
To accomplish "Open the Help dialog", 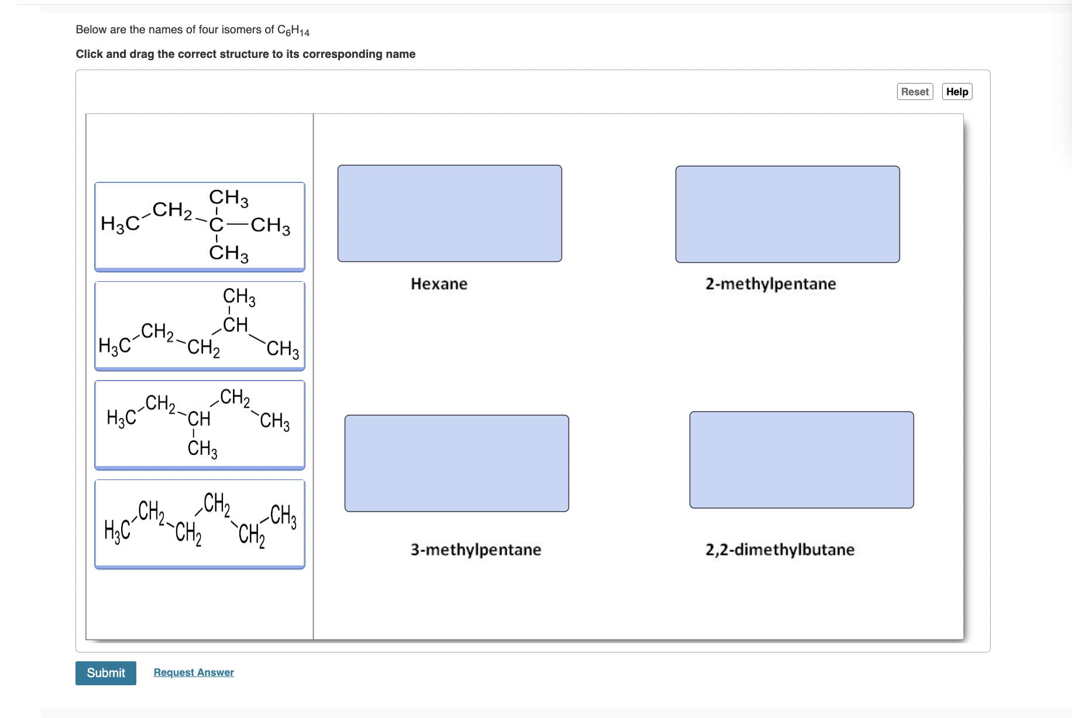I will [x=956, y=91].
